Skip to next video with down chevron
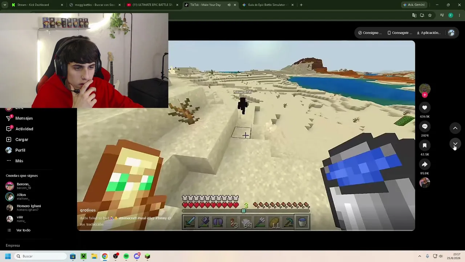Image resolution: width=465 pixels, height=262 pixels. (455, 144)
